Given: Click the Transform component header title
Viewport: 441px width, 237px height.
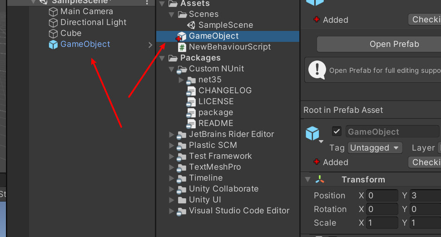Looking at the screenshot, I should 363,180.
